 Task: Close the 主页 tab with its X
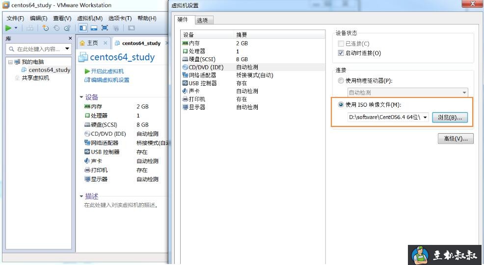click(105, 43)
